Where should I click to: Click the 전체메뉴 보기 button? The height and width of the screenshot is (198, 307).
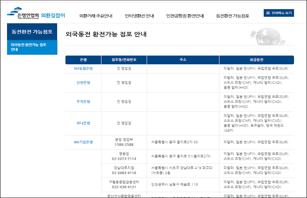pyautogui.click(x=279, y=13)
